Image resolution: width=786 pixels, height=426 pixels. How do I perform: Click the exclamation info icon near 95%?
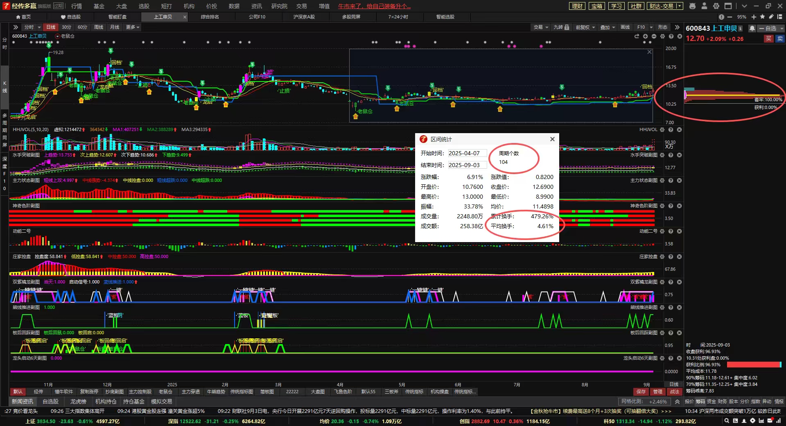(x=721, y=17)
